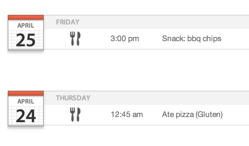The width and height of the screenshot is (249, 146).
Task: Click the word 'Snack:' in Friday's entry
Action: click(x=174, y=38)
